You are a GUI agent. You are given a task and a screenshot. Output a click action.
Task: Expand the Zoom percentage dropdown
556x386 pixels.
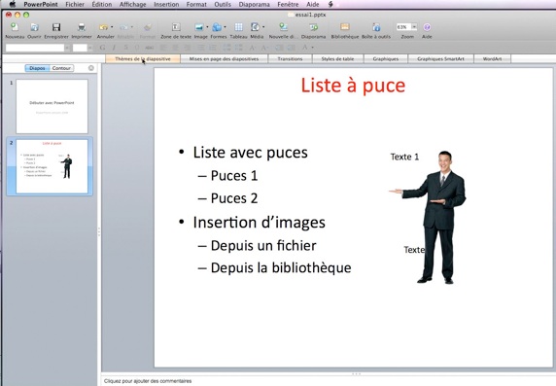coord(414,27)
